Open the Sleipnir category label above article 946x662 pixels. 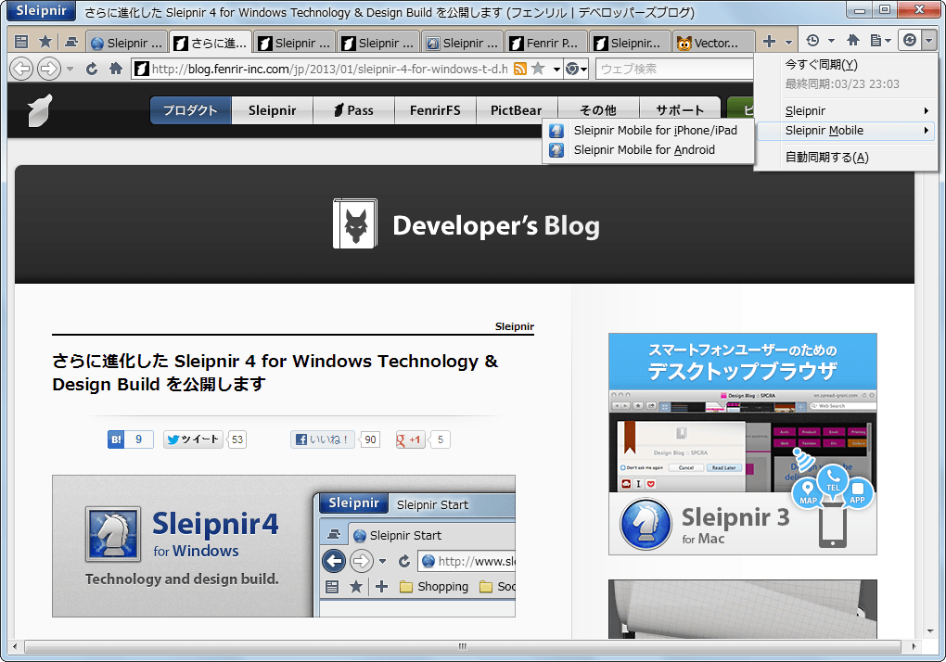coord(515,326)
